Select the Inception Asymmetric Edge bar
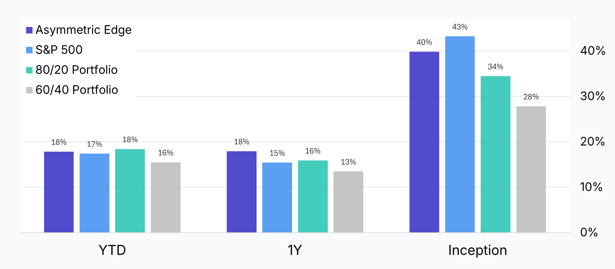The image size is (615, 269). coord(424,142)
